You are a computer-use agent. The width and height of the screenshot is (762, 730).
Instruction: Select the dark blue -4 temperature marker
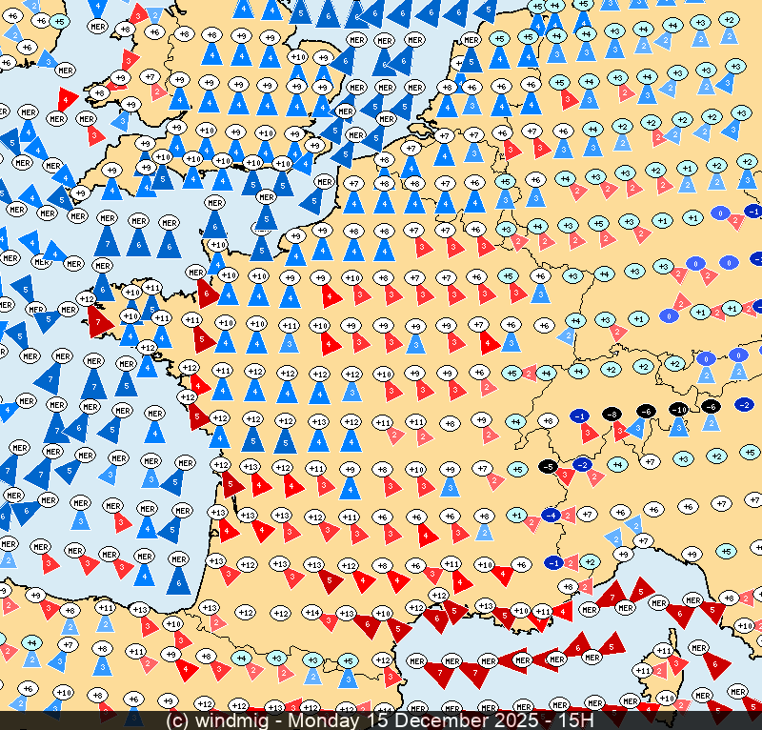tap(551, 516)
